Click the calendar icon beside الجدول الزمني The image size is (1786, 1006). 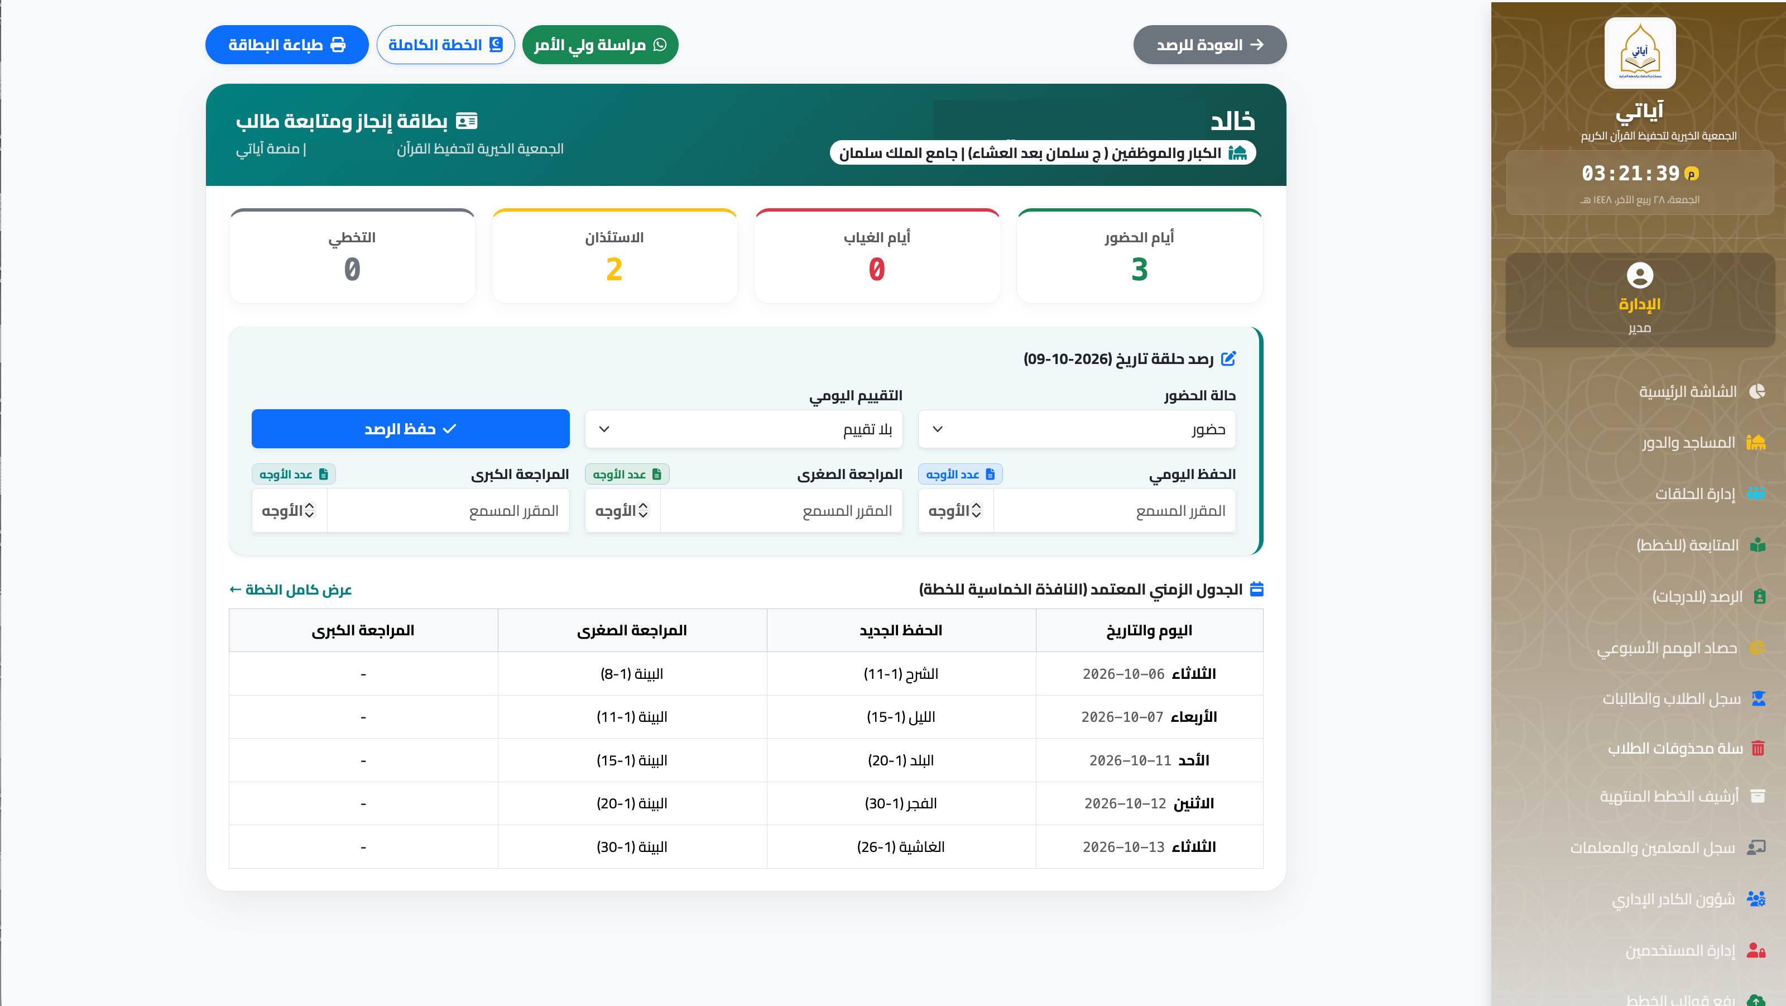tap(1256, 590)
